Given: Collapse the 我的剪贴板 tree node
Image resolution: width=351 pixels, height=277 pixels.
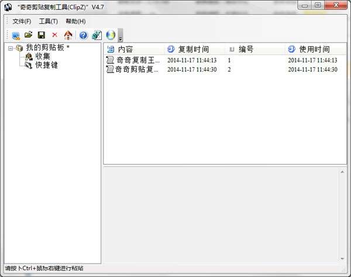Looking at the screenshot, I should (x=11, y=48).
